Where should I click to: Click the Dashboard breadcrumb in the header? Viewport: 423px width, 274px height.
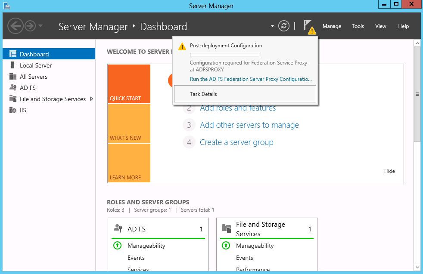[x=164, y=26]
